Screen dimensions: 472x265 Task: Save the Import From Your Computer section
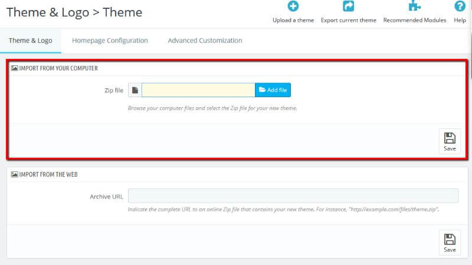pyautogui.click(x=450, y=141)
